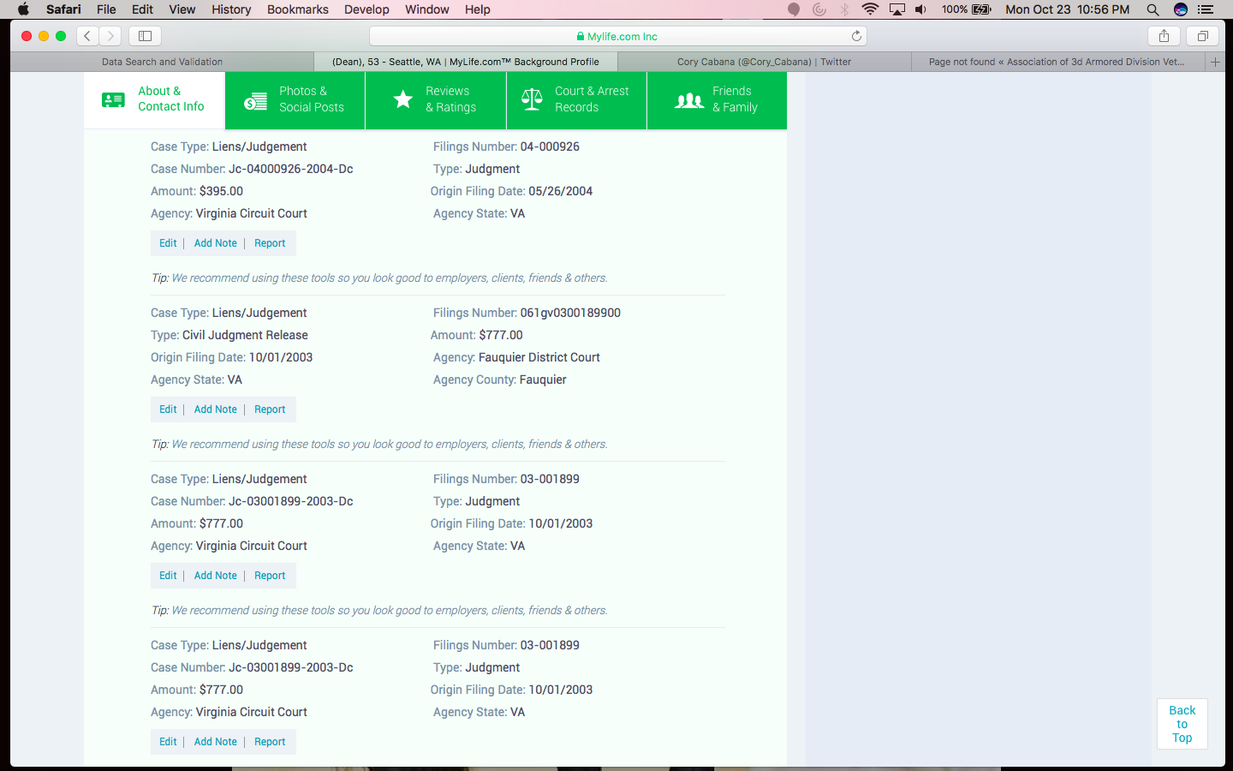Screen dimensions: 1233x771
Task: Report the $395.00 judgment record
Action: [x=270, y=243]
